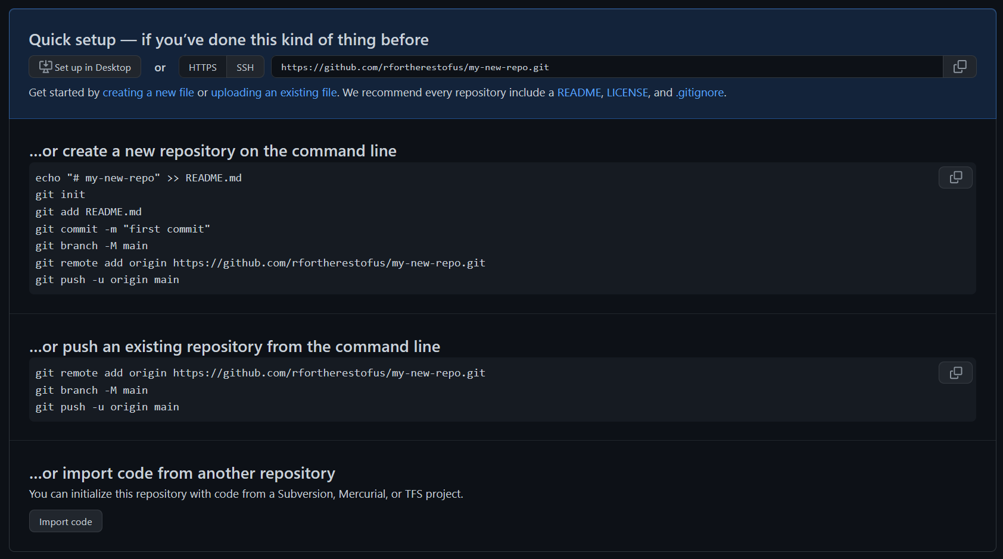Click the Quick setup heading
The height and width of the screenshot is (559, 1003).
pos(229,40)
